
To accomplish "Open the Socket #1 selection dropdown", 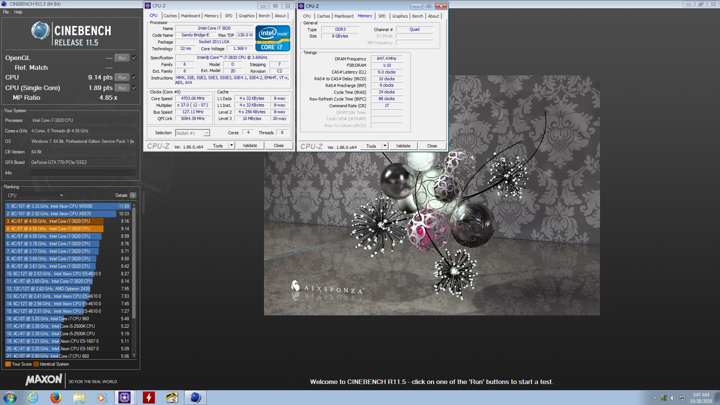I will (192, 133).
